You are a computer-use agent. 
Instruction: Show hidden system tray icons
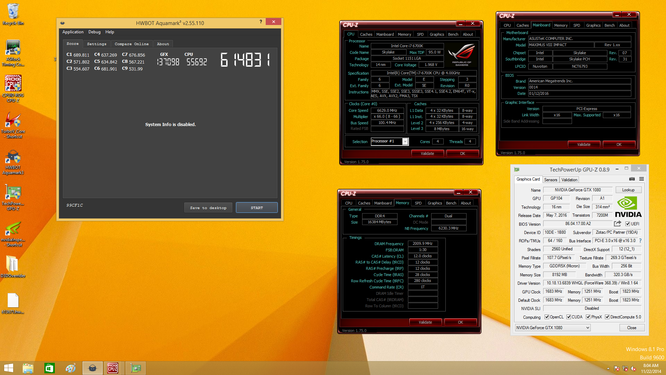[x=608, y=368]
